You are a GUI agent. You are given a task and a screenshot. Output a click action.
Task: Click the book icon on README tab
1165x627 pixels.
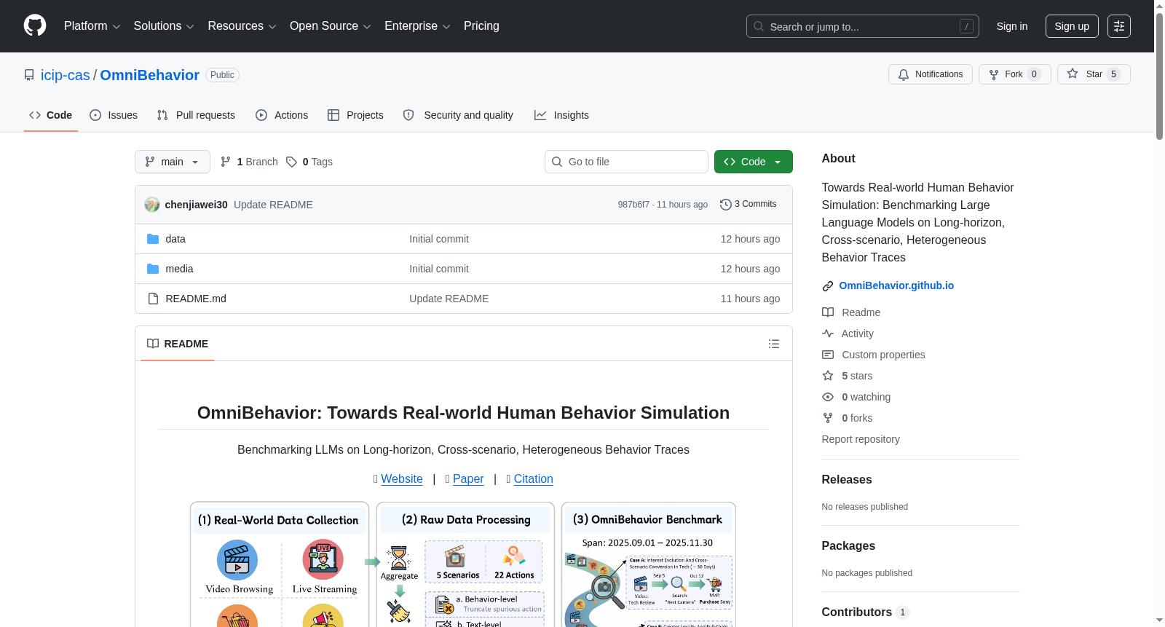[x=153, y=344]
